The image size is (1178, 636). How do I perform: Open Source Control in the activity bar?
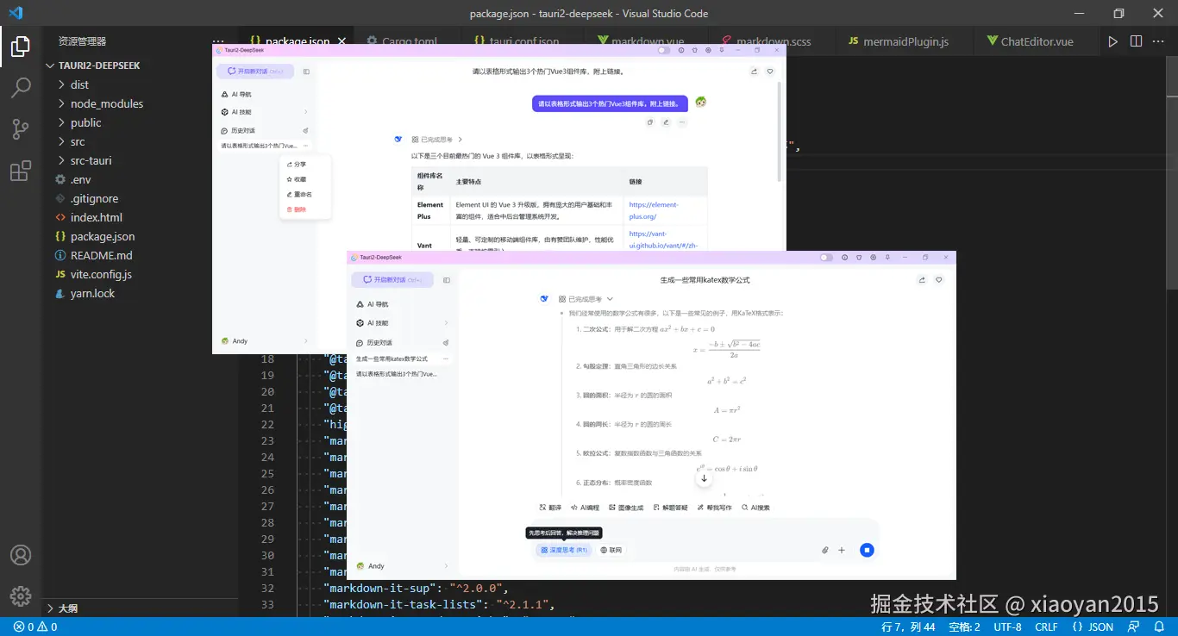pos(21,129)
